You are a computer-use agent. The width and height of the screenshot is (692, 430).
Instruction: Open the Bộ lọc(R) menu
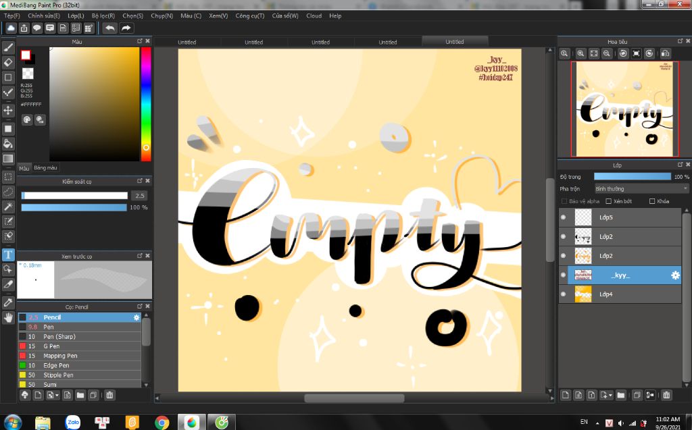(103, 16)
